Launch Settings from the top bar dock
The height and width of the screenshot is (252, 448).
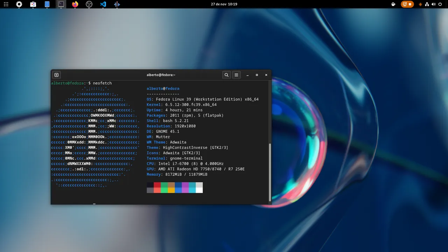coord(19,4)
